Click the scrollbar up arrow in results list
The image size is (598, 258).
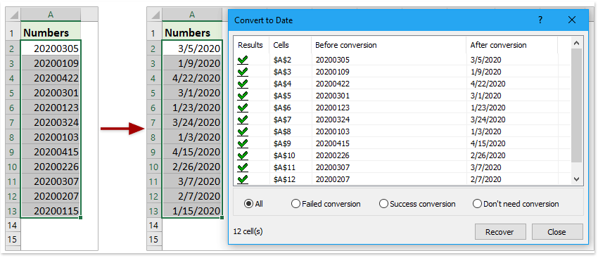click(x=576, y=43)
